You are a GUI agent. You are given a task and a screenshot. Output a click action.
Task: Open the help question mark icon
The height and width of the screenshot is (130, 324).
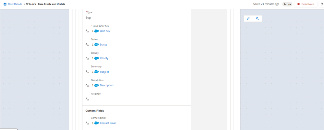pos(322,4)
